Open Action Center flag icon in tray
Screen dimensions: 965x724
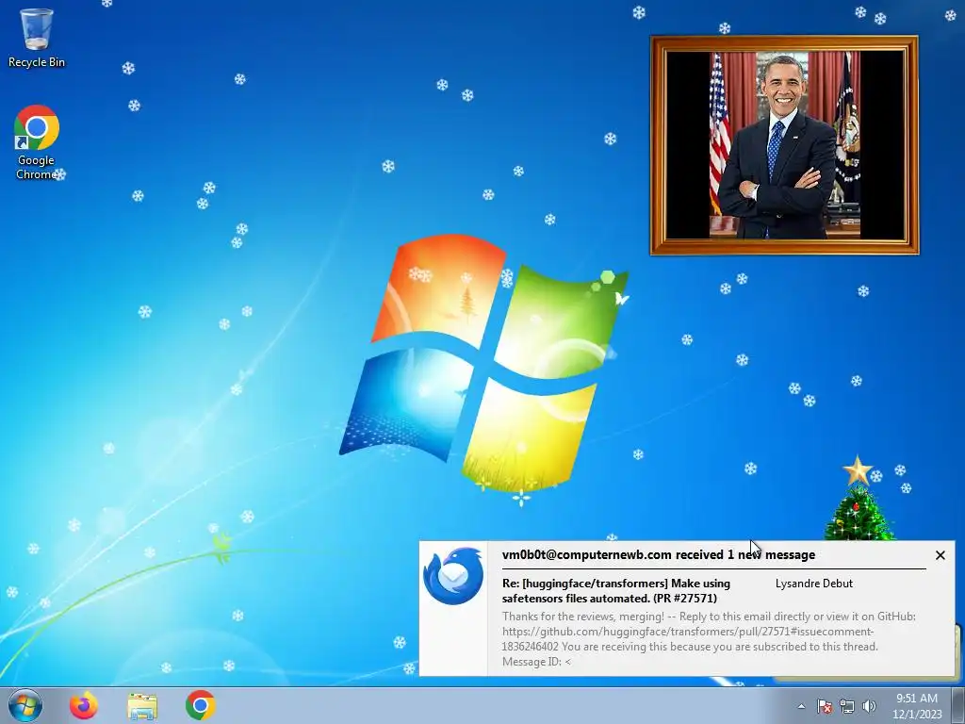tap(825, 706)
